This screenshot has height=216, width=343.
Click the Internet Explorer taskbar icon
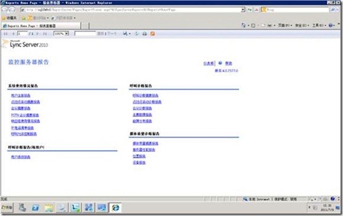click(x=115, y=208)
